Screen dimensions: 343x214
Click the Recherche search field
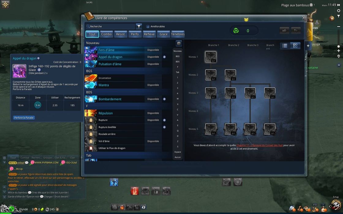tap(110, 27)
